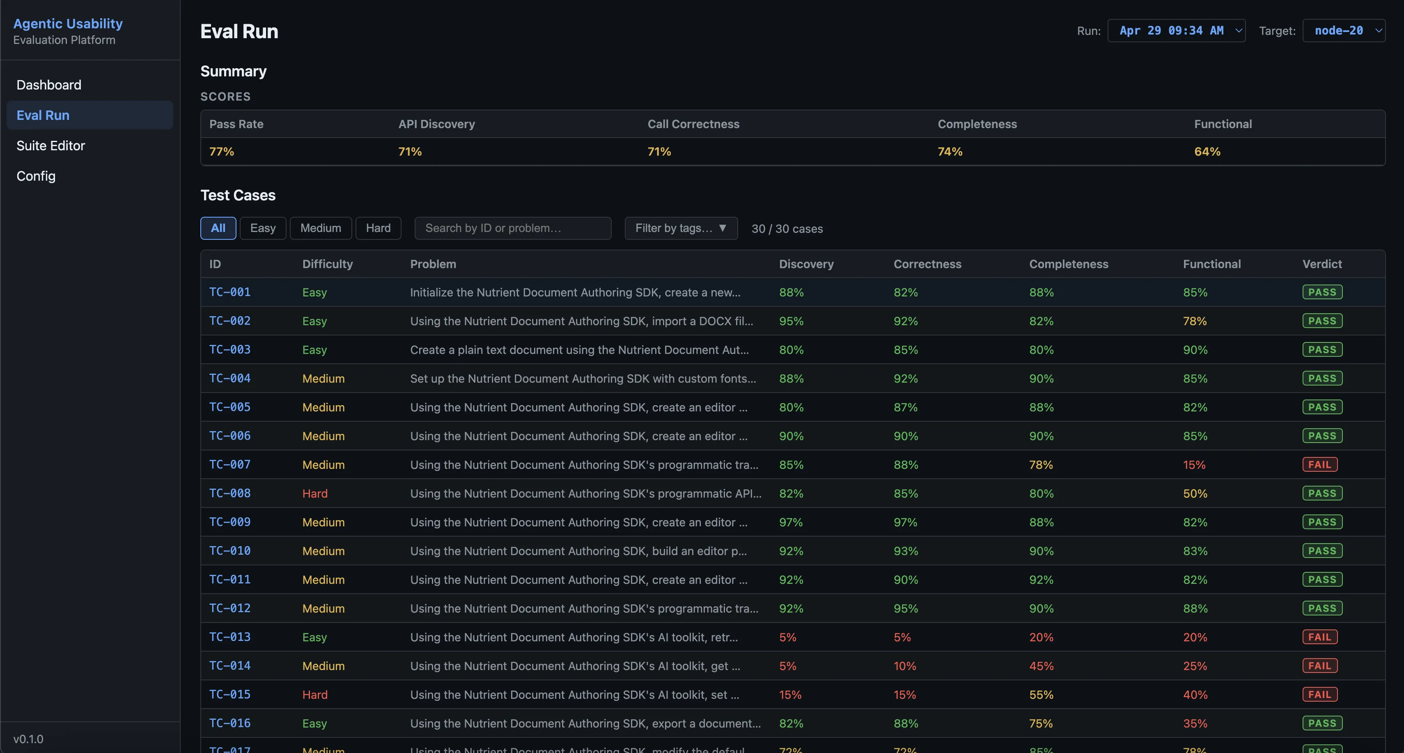The width and height of the screenshot is (1404, 753).
Task: Open test case TC-002
Action: (230, 321)
